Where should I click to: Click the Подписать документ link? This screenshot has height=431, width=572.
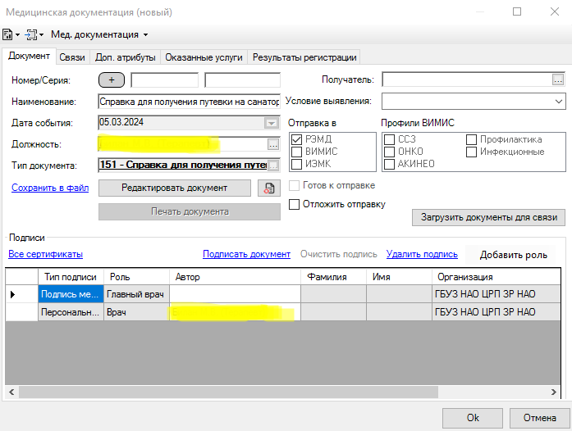pos(246,255)
